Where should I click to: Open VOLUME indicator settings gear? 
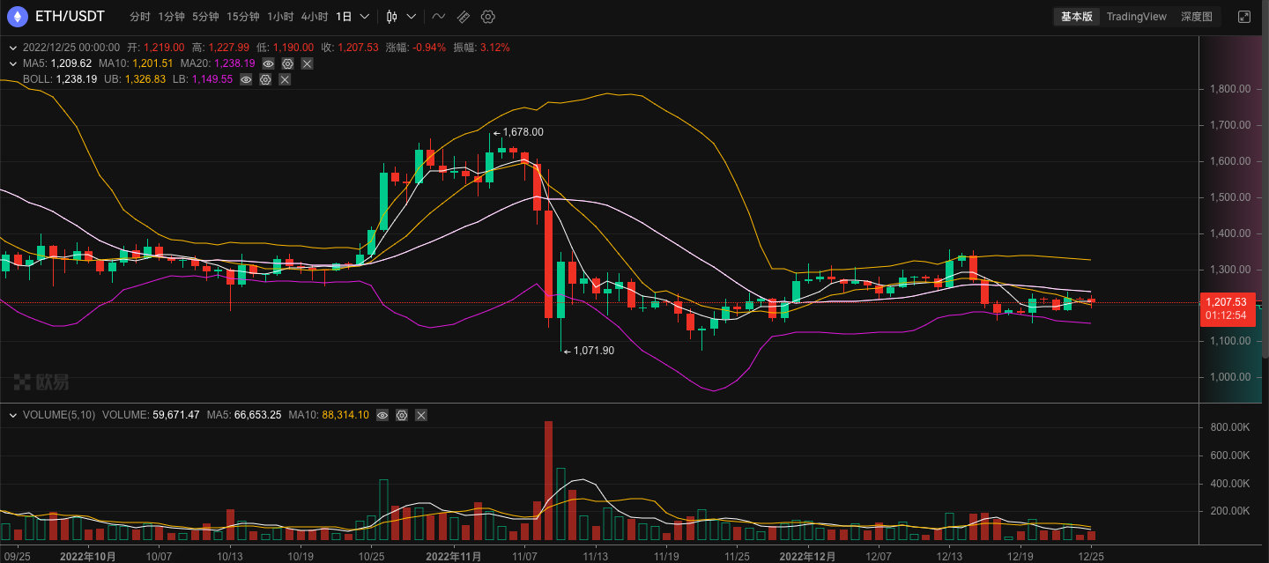pos(402,415)
